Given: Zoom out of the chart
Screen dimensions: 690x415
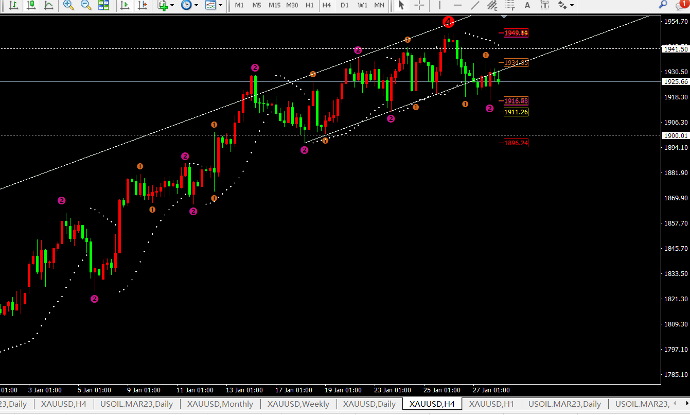Looking at the screenshot, I should (x=86, y=6).
